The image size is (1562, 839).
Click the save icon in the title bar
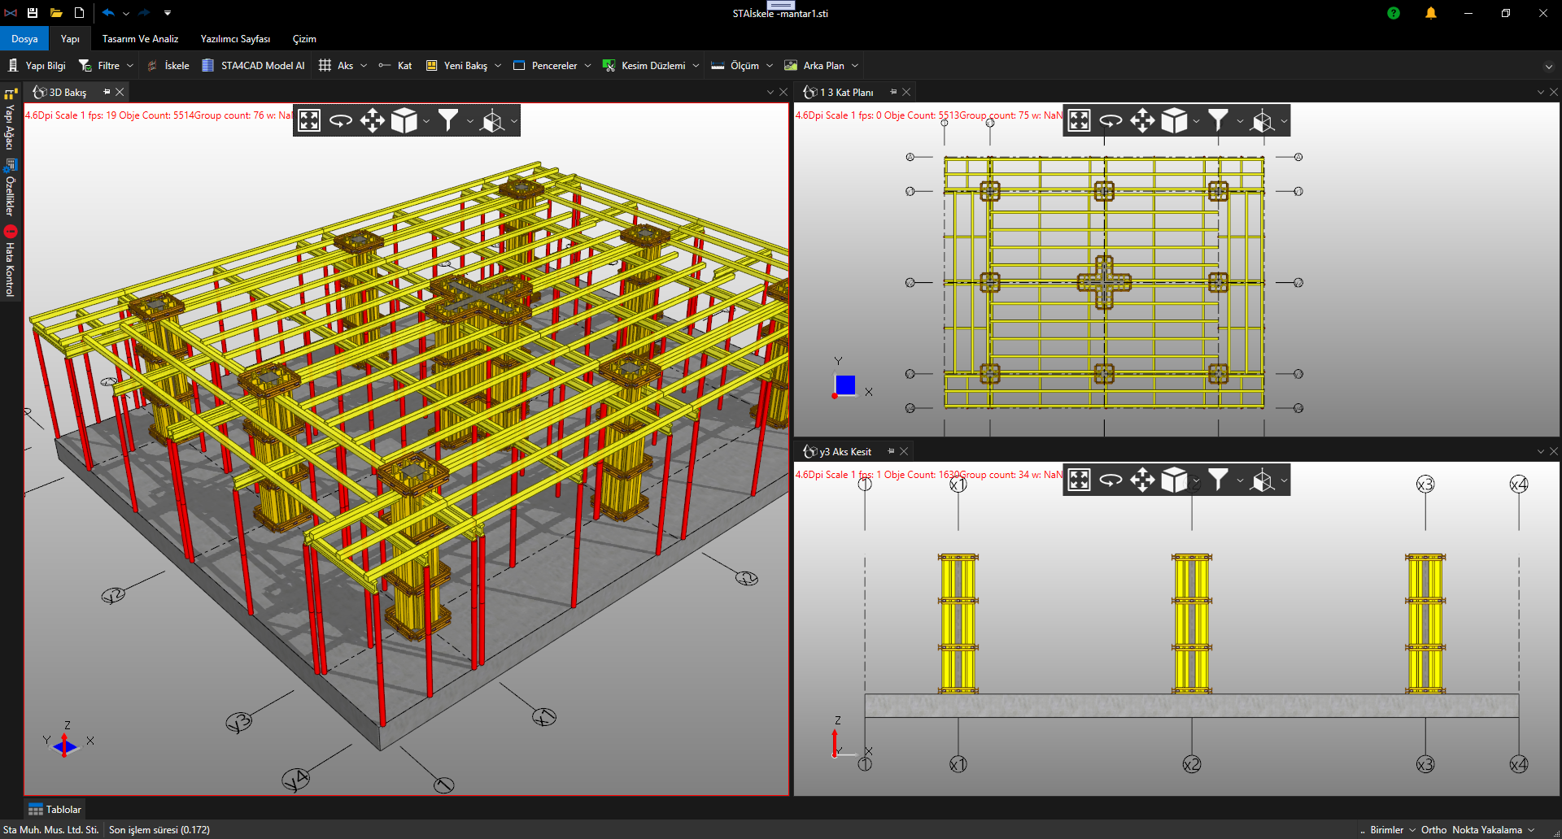[x=33, y=13]
